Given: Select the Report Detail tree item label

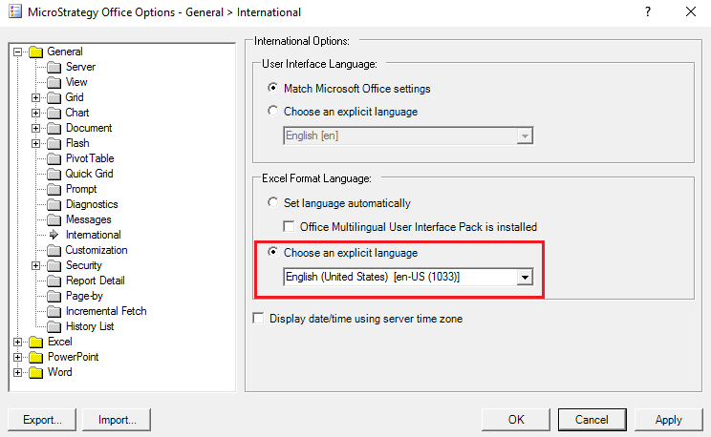Looking at the screenshot, I should coord(96,281).
